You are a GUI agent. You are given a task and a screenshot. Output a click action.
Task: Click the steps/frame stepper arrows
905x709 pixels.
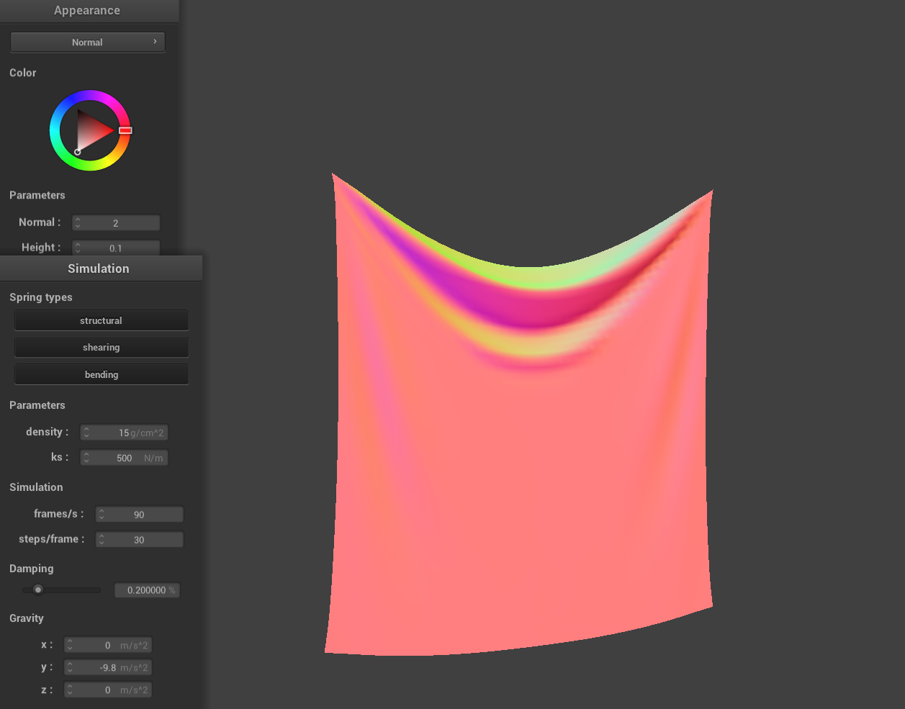[x=102, y=540]
